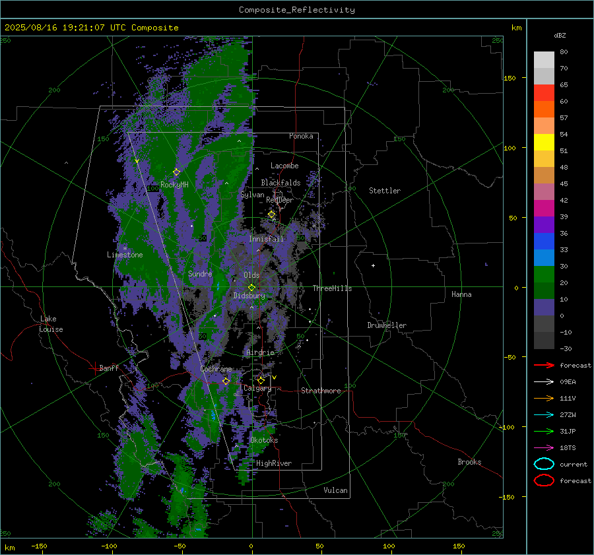Click the Banff label on the map
The image size is (594, 555).
109,368
